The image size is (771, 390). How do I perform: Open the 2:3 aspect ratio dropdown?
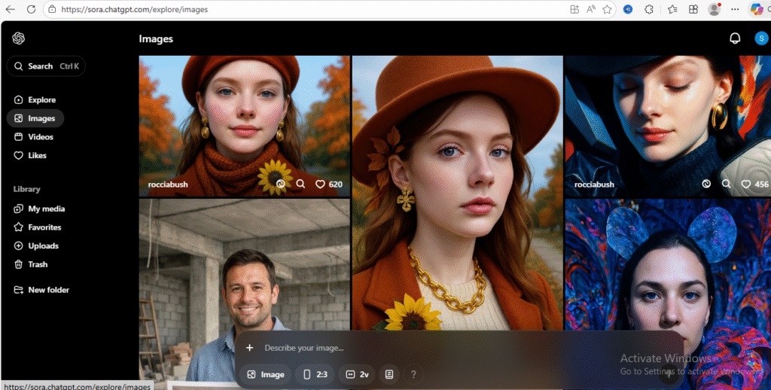coord(314,374)
